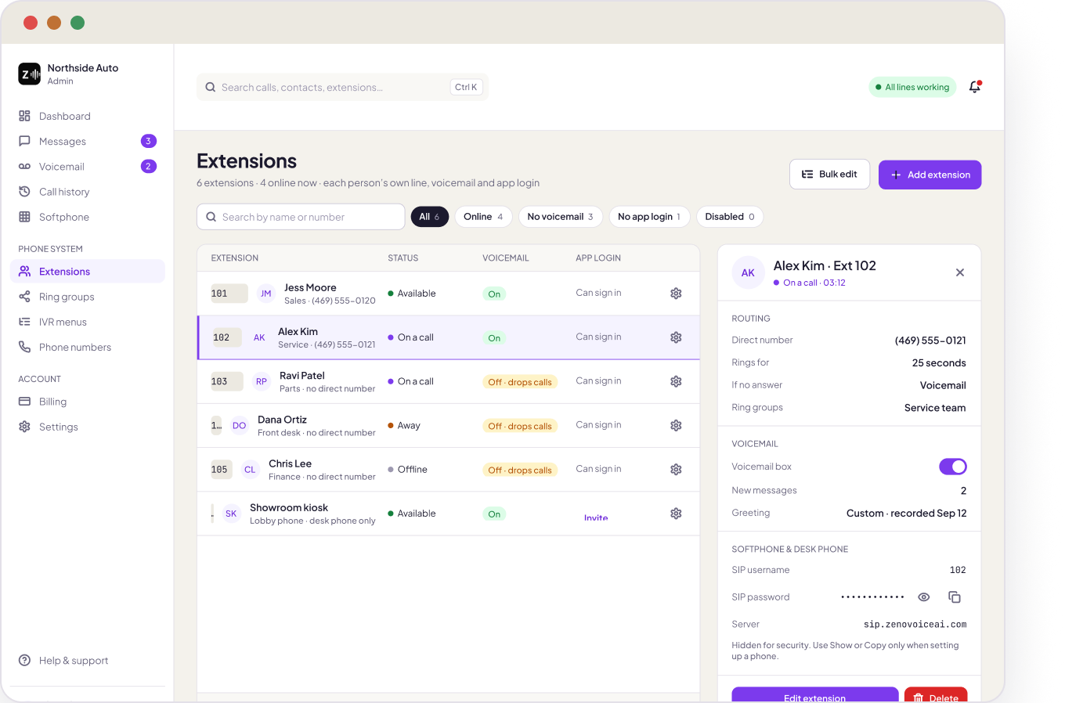
Task: Click the Custom · recorded Sep 12 greeting
Action: tap(907, 514)
